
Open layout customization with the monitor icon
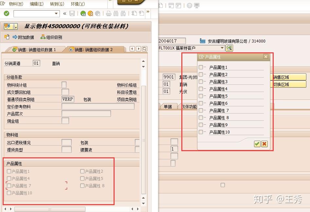coord(196,6)
